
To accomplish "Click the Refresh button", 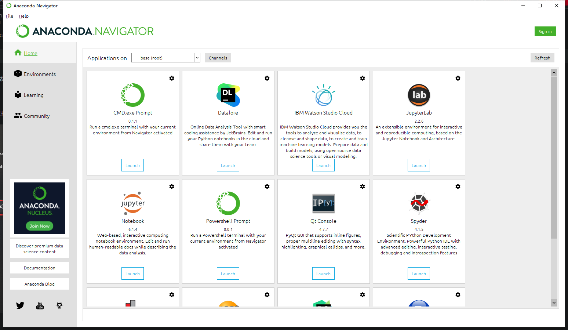I will (x=542, y=58).
